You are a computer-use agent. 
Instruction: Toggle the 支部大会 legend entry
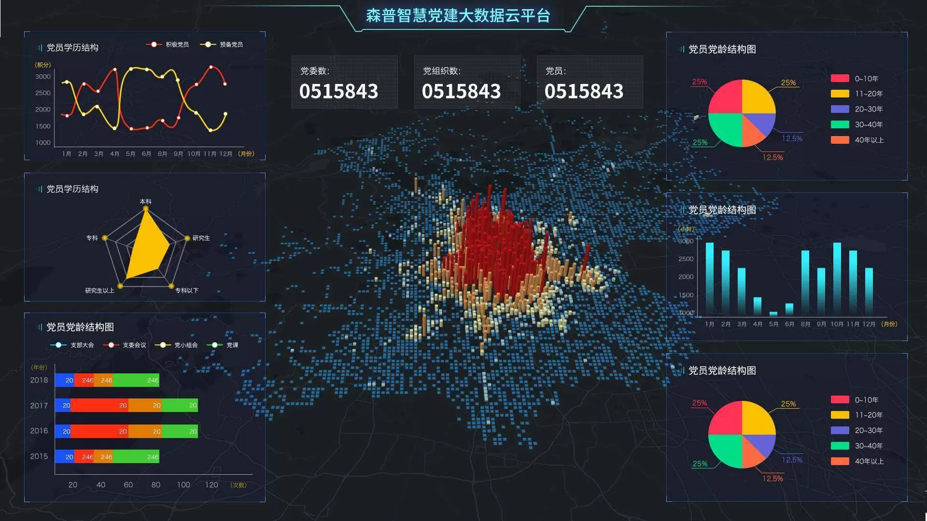coord(72,345)
